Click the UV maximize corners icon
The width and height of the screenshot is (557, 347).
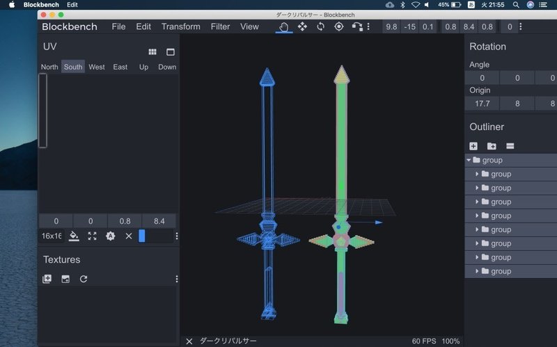[x=93, y=236]
